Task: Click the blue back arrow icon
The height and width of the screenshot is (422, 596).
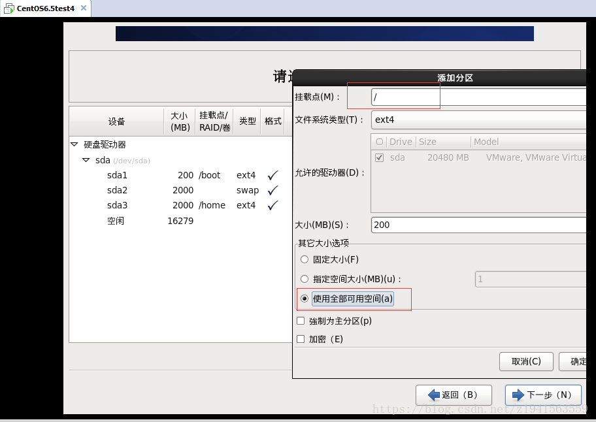Action: [x=434, y=395]
